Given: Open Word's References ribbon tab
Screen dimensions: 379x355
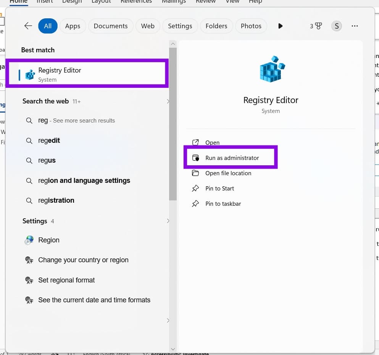Looking at the screenshot, I should pos(136,2).
